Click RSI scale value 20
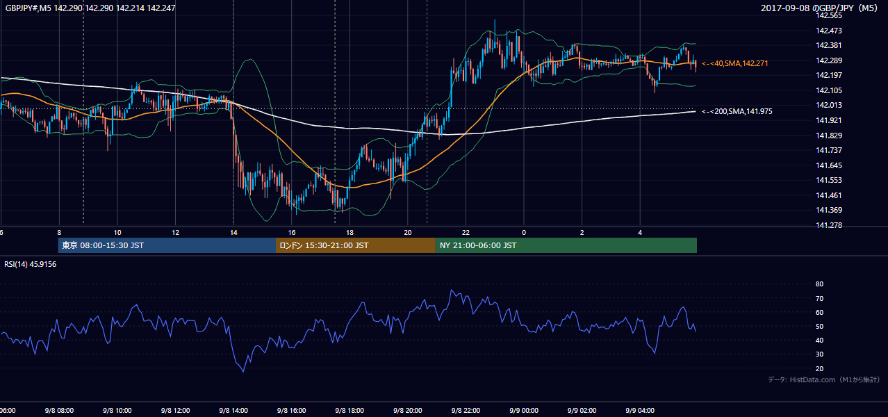This screenshot has width=888, height=417. pyautogui.click(x=819, y=368)
